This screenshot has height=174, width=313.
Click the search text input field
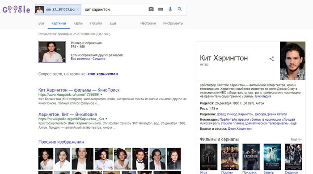point(115,9)
